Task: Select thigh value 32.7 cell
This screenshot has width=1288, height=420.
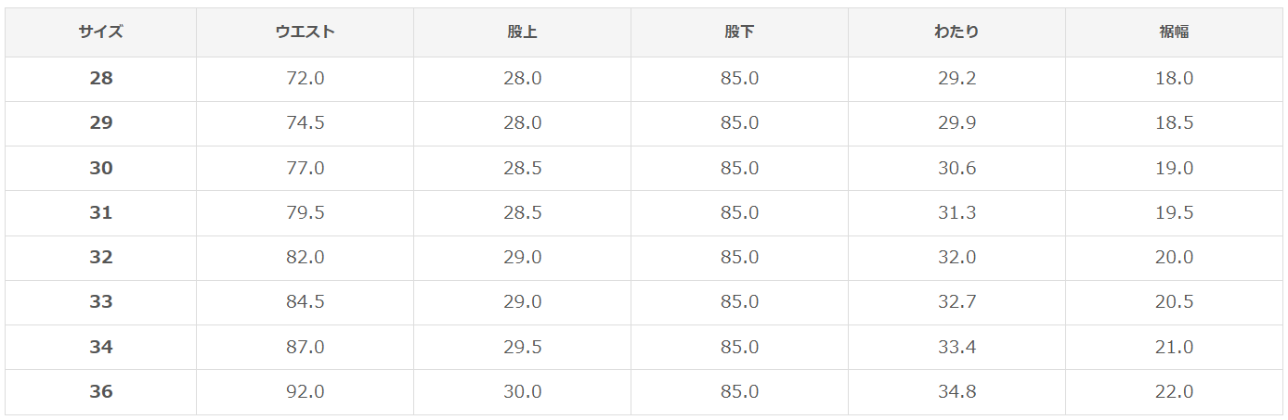Action: tap(956, 302)
